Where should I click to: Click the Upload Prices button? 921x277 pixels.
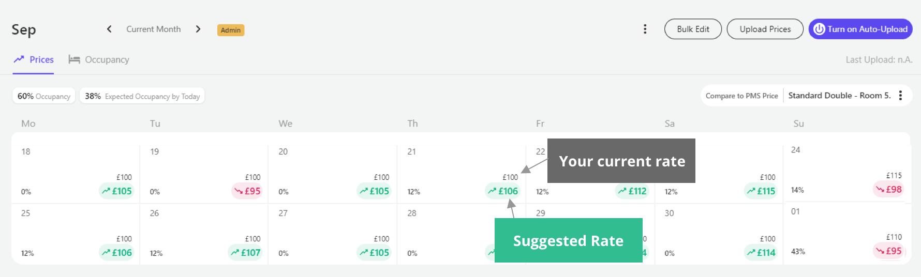click(x=765, y=29)
